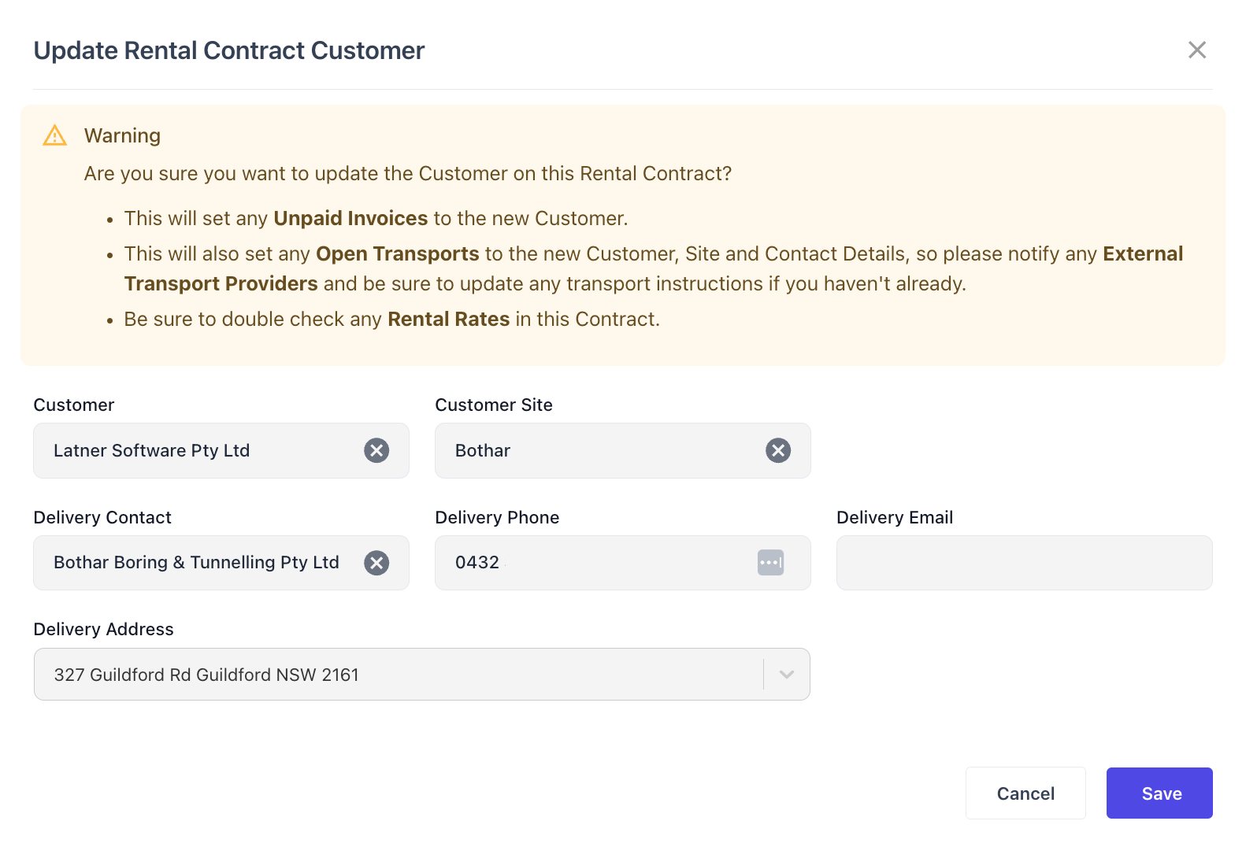Open the Customer selection field
Viewport: 1246px width, 858px height.
pos(197,450)
